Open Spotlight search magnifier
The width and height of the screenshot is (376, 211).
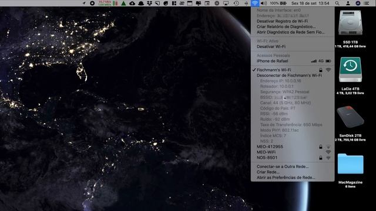(337, 3)
